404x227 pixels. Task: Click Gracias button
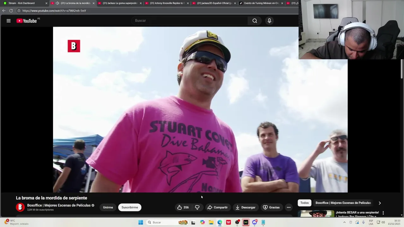click(x=271, y=207)
